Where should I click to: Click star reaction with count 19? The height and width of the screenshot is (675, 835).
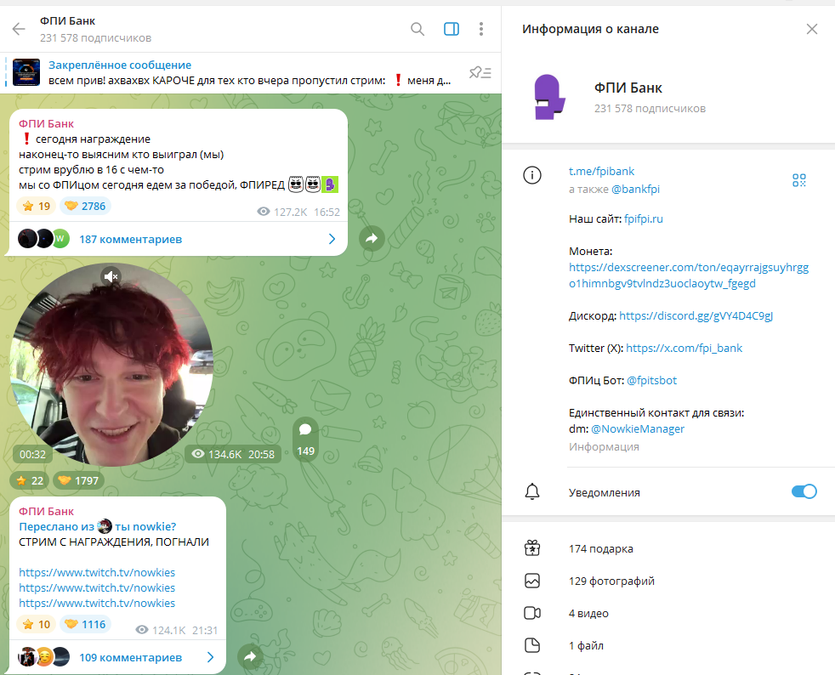pyautogui.click(x=36, y=206)
